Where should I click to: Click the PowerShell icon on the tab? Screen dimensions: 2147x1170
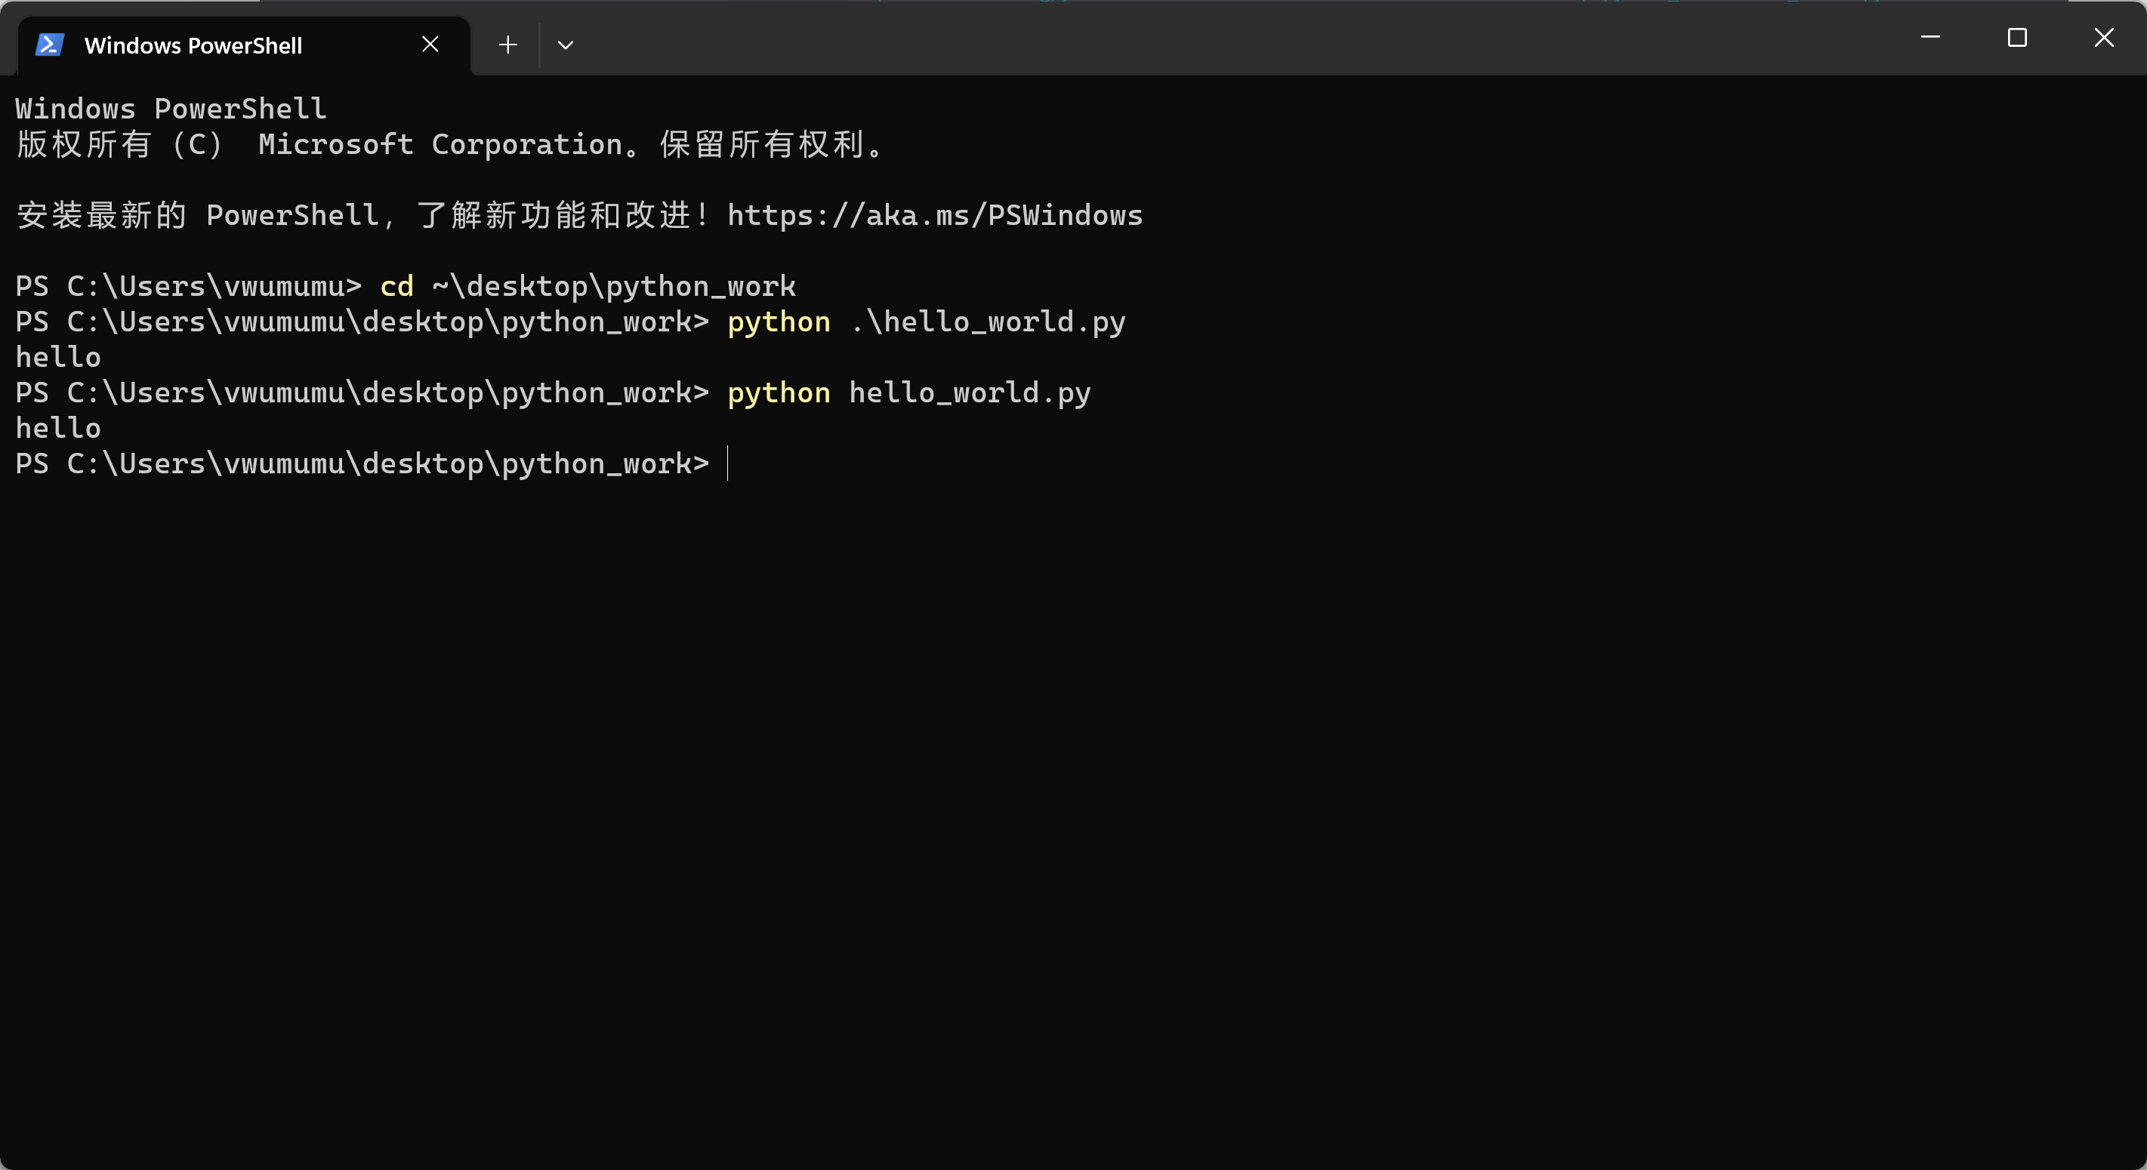tap(50, 45)
